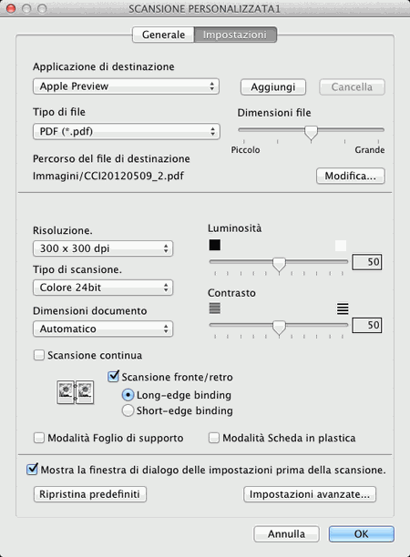The height and width of the screenshot is (557, 410).
Task: Open the Colore 24bit scan type dropdown
Action: [x=103, y=288]
